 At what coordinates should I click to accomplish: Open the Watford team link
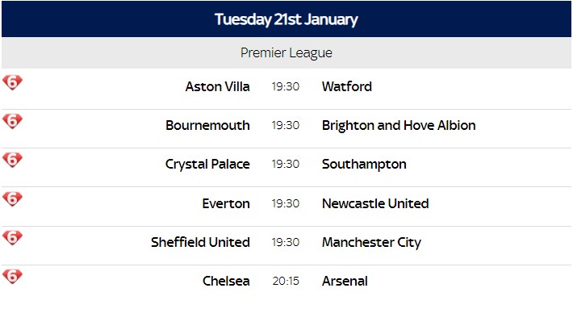[347, 86]
